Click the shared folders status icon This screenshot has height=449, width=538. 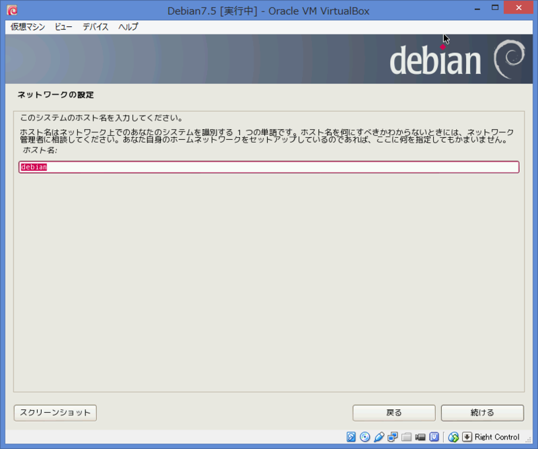pyautogui.click(x=407, y=437)
